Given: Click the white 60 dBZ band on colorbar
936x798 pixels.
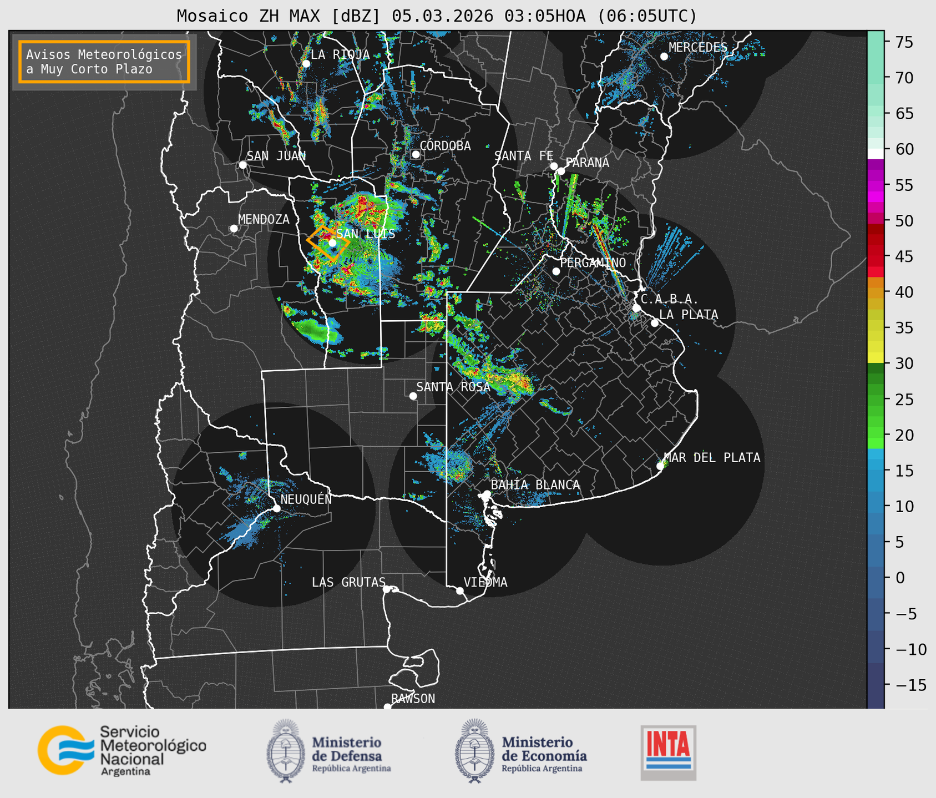Looking at the screenshot, I should pyautogui.click(x=875, y=153).
